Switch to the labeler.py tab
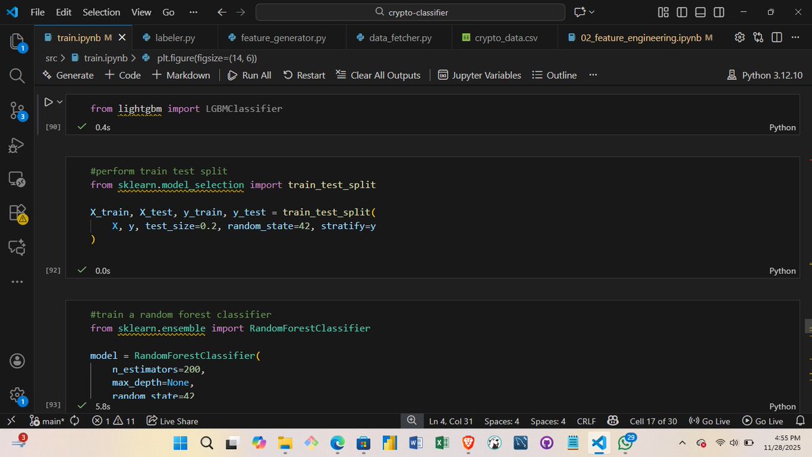 tap(175, 38)
